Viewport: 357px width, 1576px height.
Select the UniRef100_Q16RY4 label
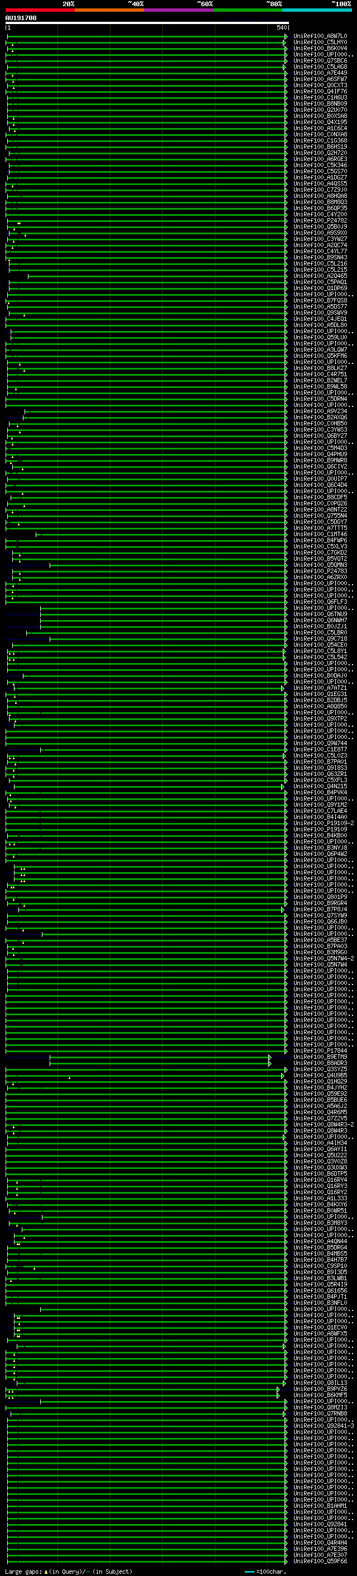click(x=320, y=1180)
